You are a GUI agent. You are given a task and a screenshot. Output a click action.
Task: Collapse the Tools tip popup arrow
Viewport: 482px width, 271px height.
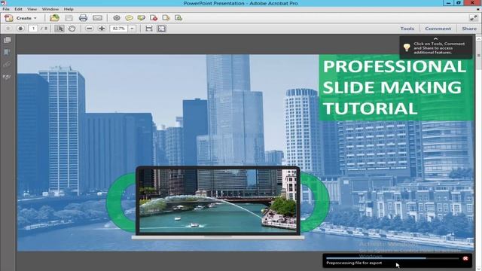[x=435, y=38]
